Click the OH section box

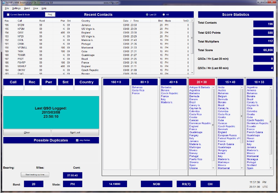coord(210,184)
